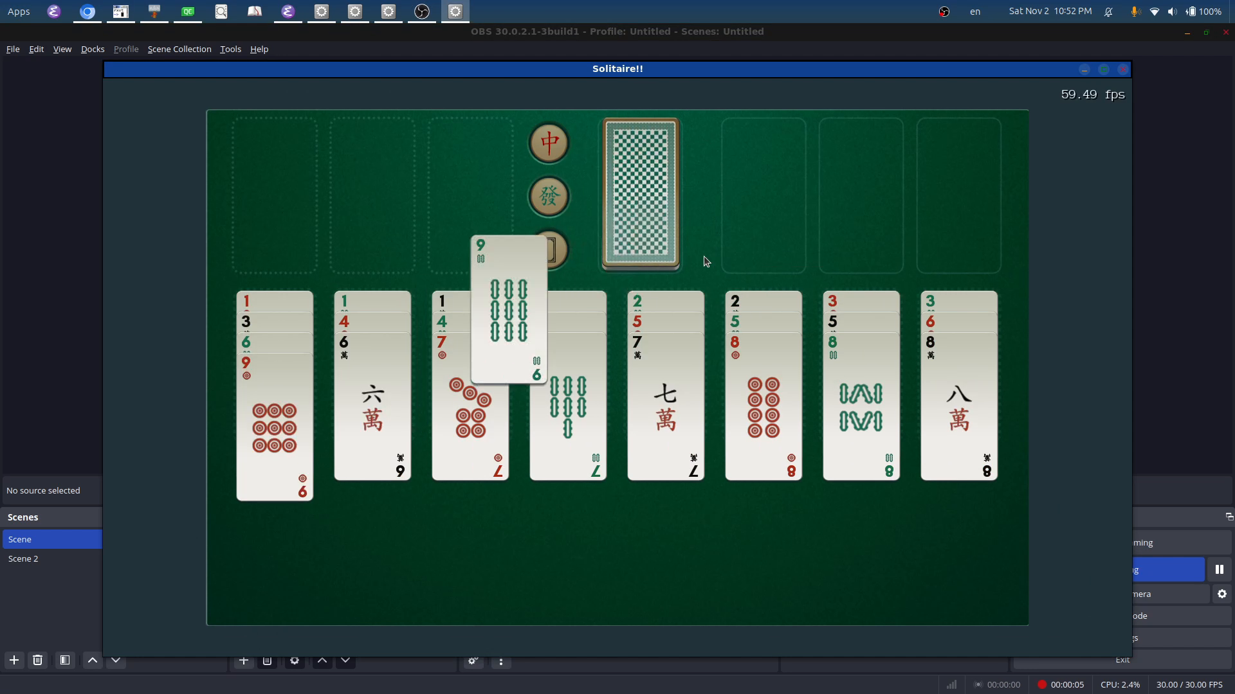Viewport: 1235px width, 694px height.
Task: Open the File menu
Action: (x=13, y=49)
